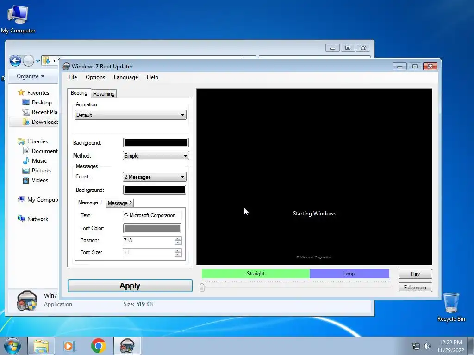Image resolution: width=474 pixels, height=355 pixels.
Task: Open Google Chrome from the taskbar
Action: 98,346
